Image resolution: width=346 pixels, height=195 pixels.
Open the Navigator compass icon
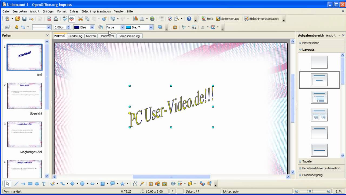(x=170, y=19)
